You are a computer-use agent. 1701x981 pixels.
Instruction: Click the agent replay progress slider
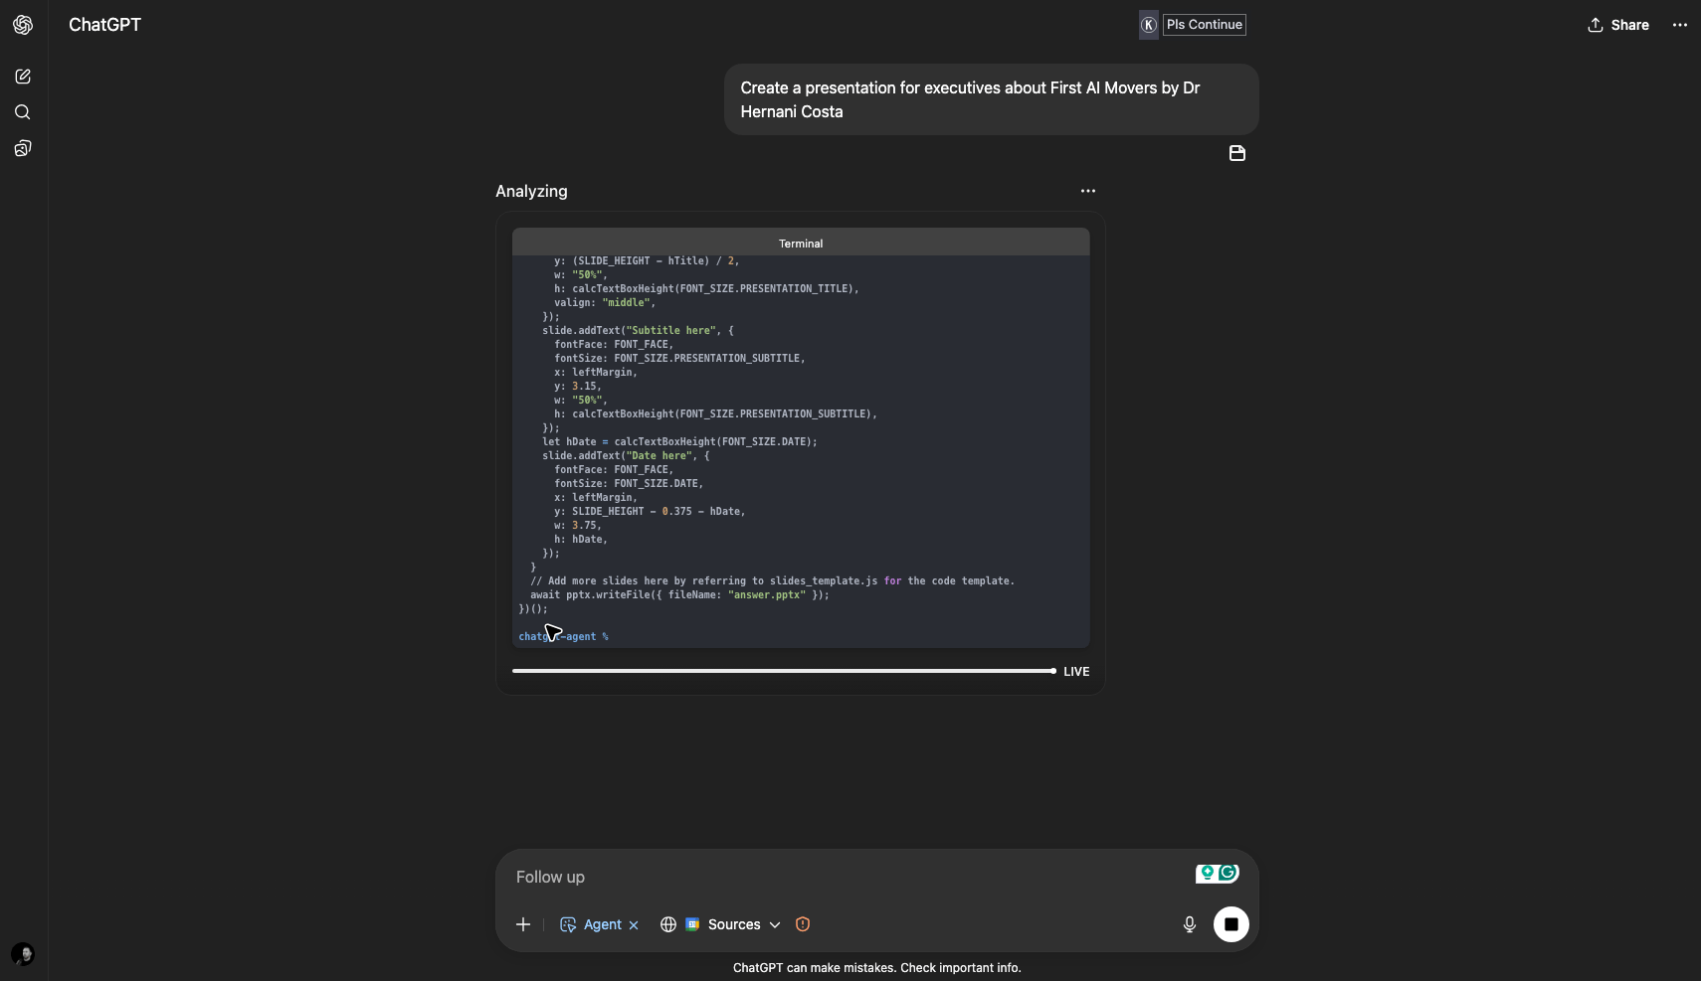point(784,671)
